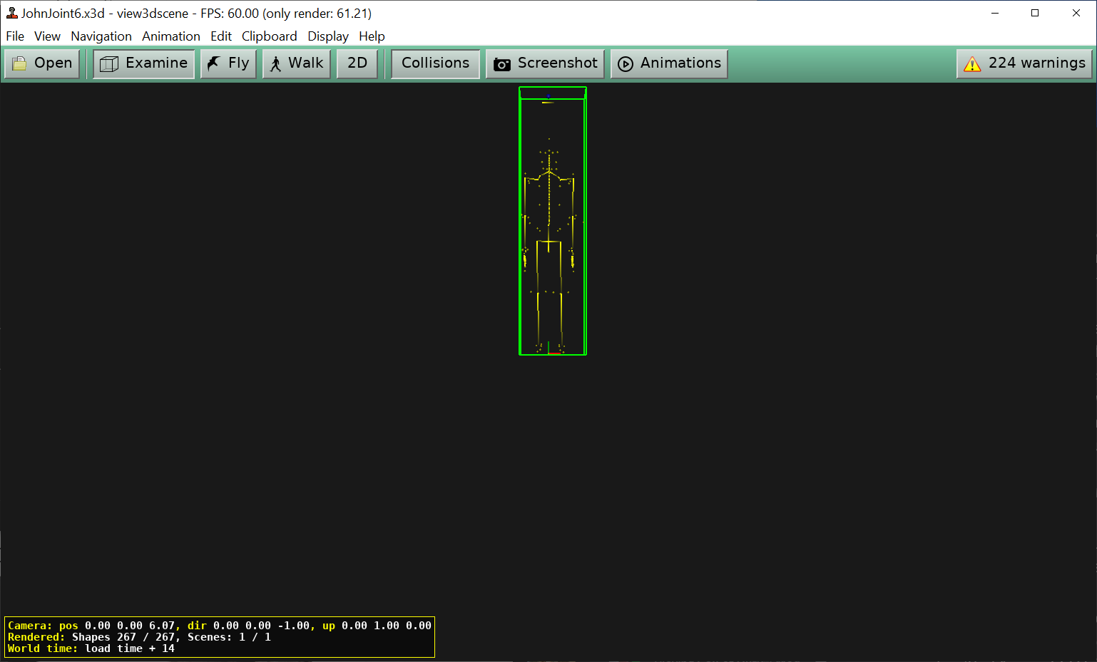Click the view3dscene title bar app icon
Viewport: 1097px width, 662px height.
coord(11,13)
